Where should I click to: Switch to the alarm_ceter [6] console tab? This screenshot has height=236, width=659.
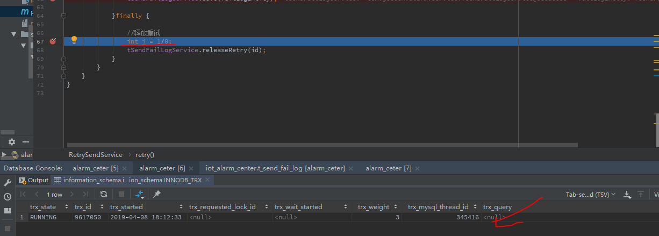point(162,168)
